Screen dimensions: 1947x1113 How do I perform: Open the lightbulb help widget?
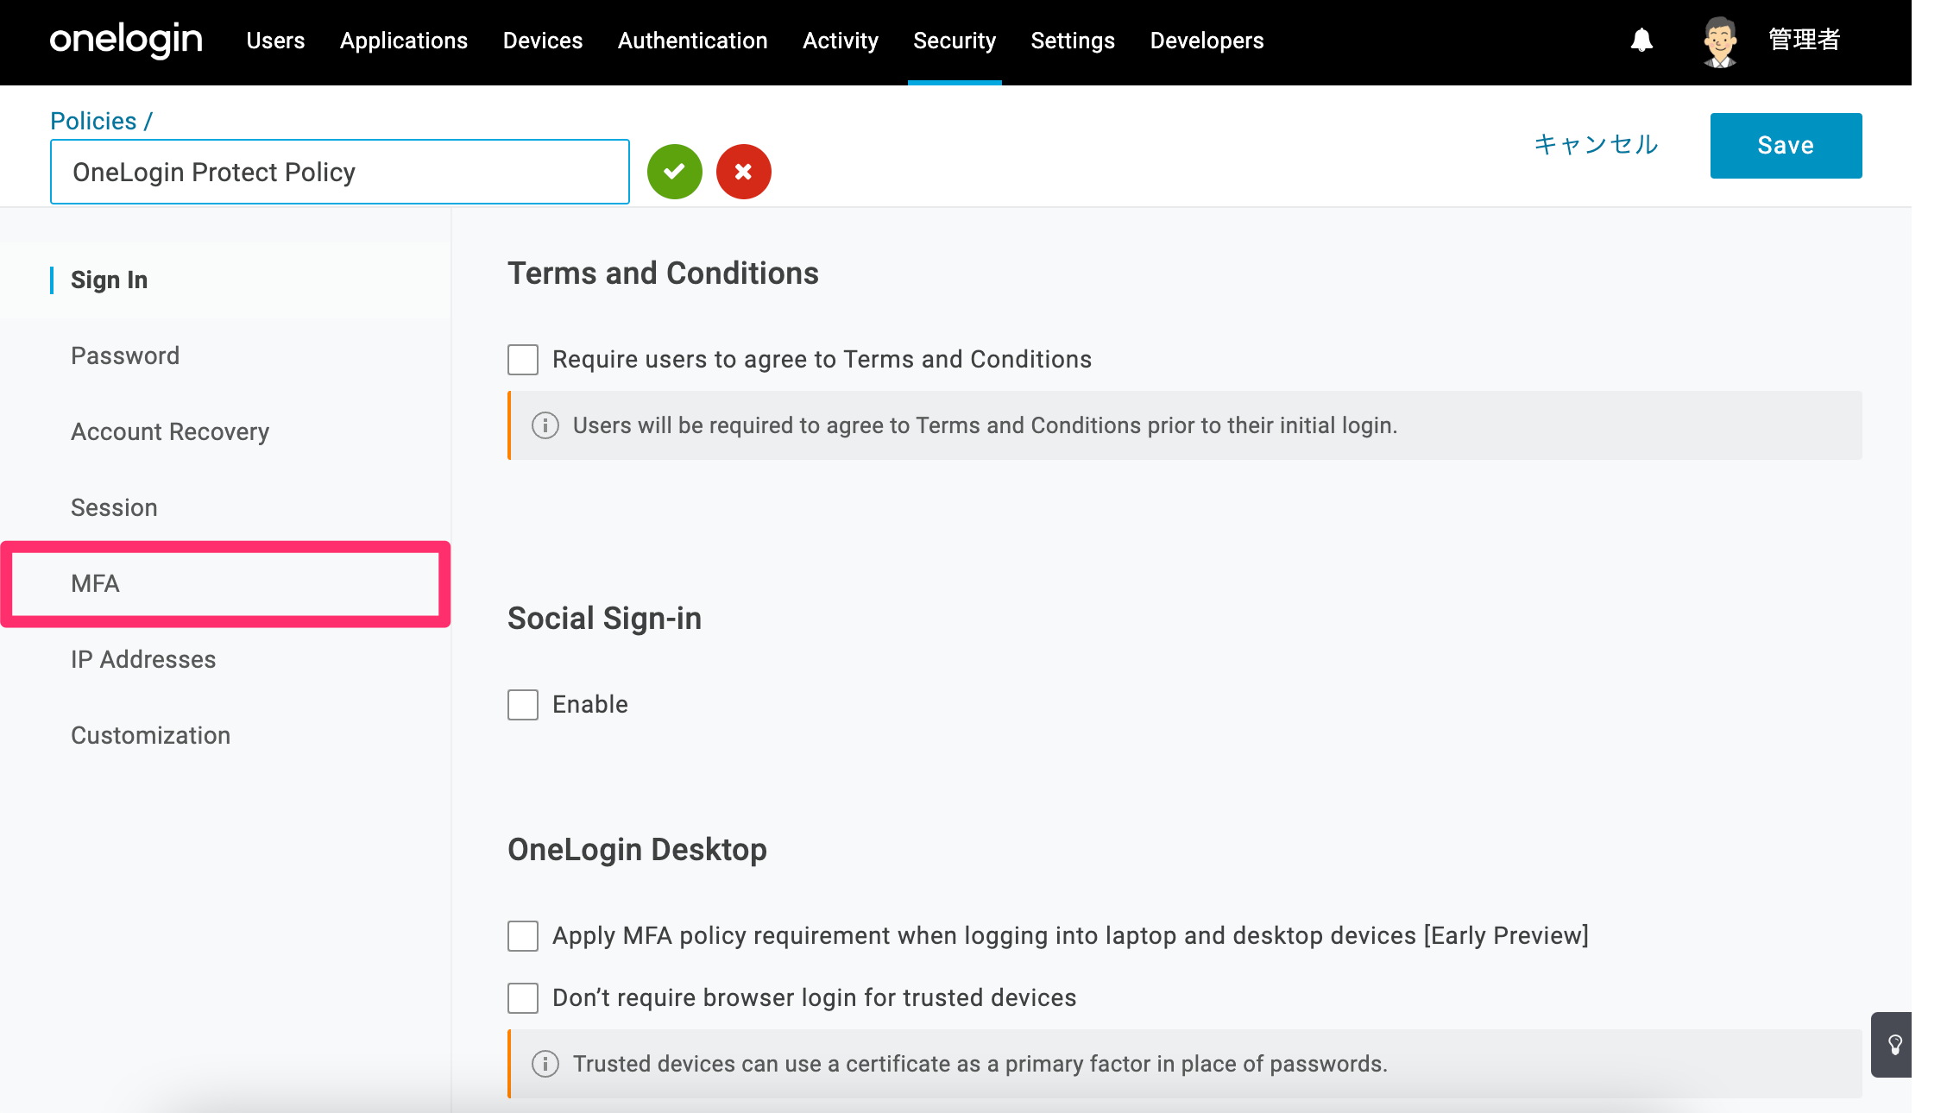click(x=1893, y=1045)
